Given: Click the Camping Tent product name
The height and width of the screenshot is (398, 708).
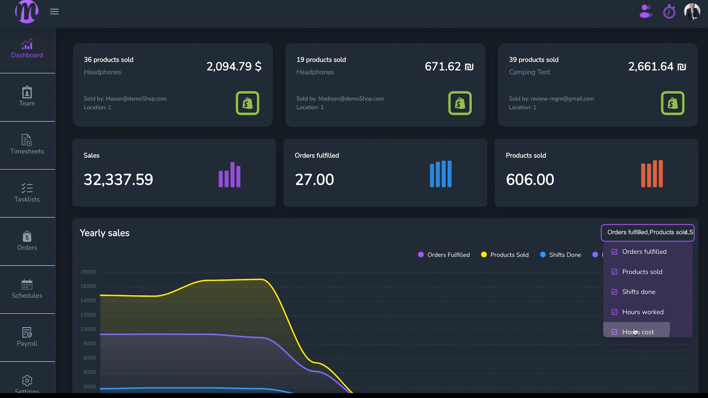Looking at the screenshot, I should pos(529,72).
